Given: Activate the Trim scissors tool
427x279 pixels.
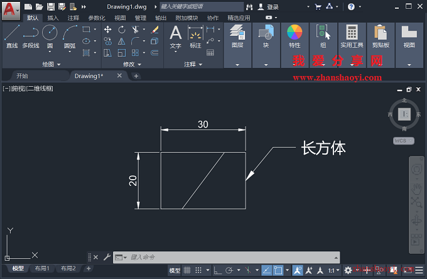Looking at the screenshot, I should pyautogui.click(x=135, y=30).
